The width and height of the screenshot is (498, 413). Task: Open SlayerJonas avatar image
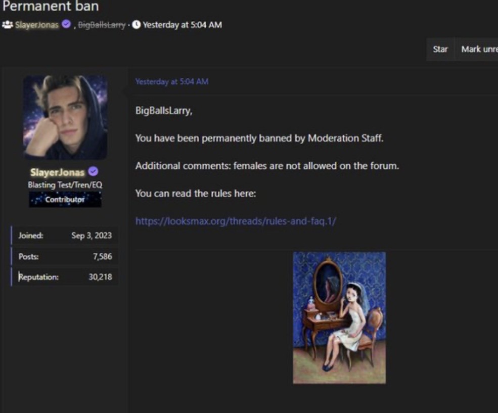tap(65, 117)
